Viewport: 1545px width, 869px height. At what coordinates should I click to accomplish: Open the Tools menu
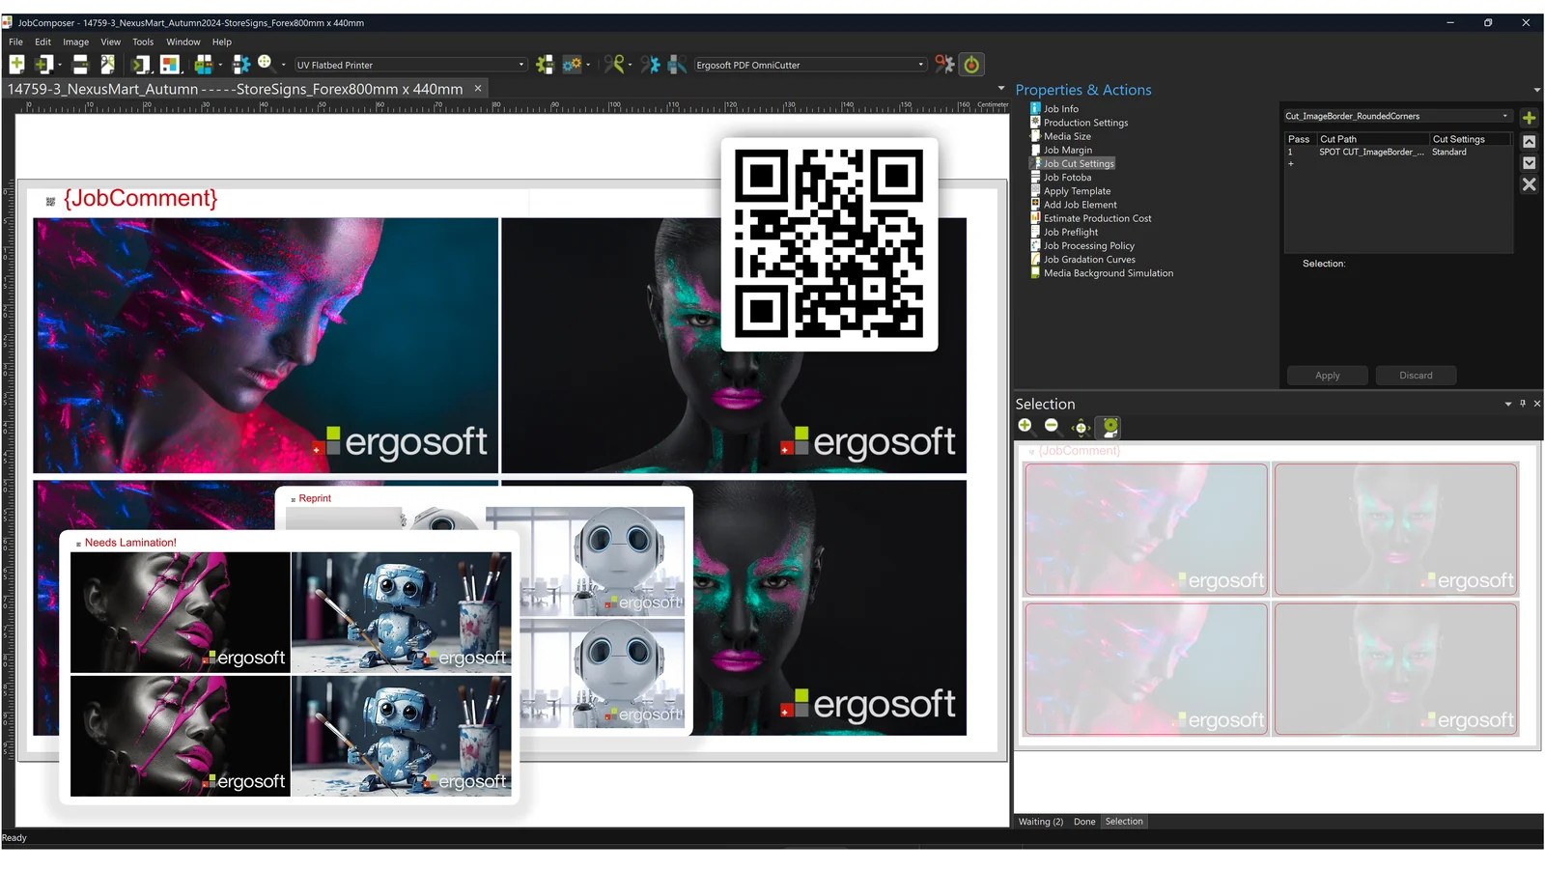pos(143,42)
